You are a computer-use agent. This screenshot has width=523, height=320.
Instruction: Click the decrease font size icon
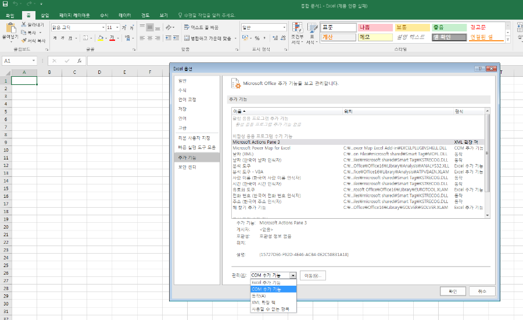tap(132, 27)
